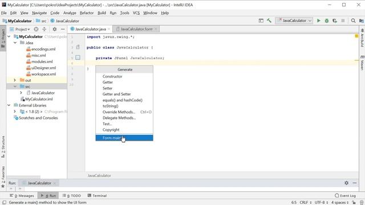
Task: Click gutter form-binding icon beside JPanel field
Action: 78,58
